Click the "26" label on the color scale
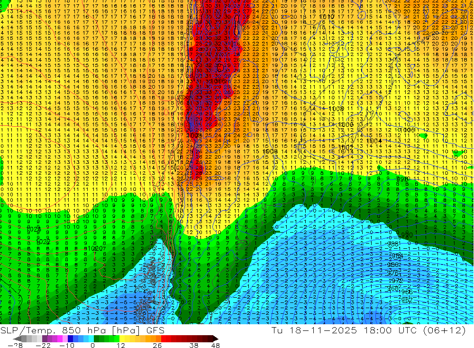The image size is (474, 348). (157, 345)
